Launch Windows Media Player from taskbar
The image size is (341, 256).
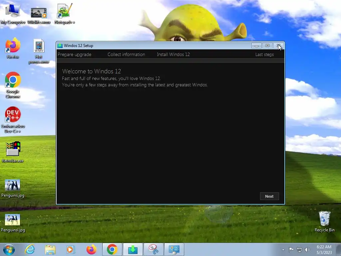coord(71,249)
